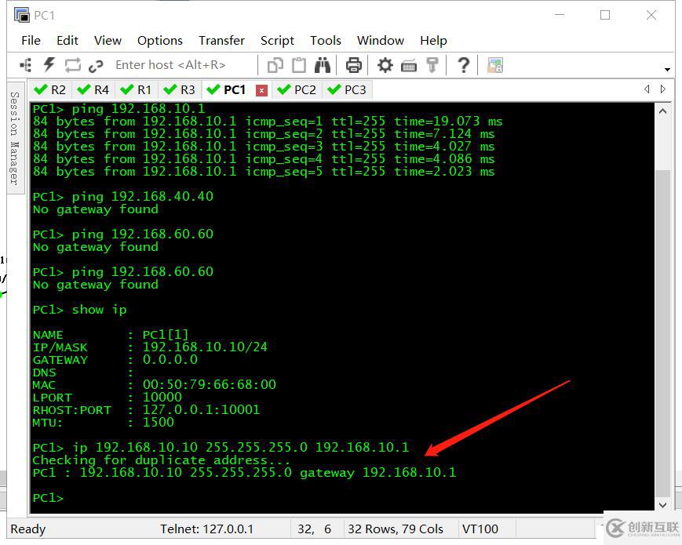Click the Quick Connect lightning icon
The width and height of the screenshot is (682, 545).
click(49, 65)
